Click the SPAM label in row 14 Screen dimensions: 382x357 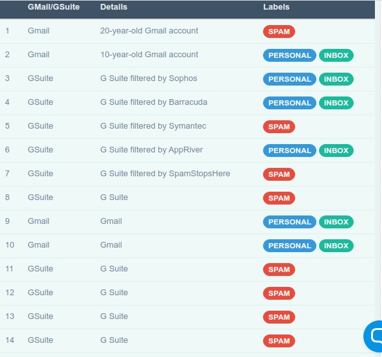tap(279, 341)
